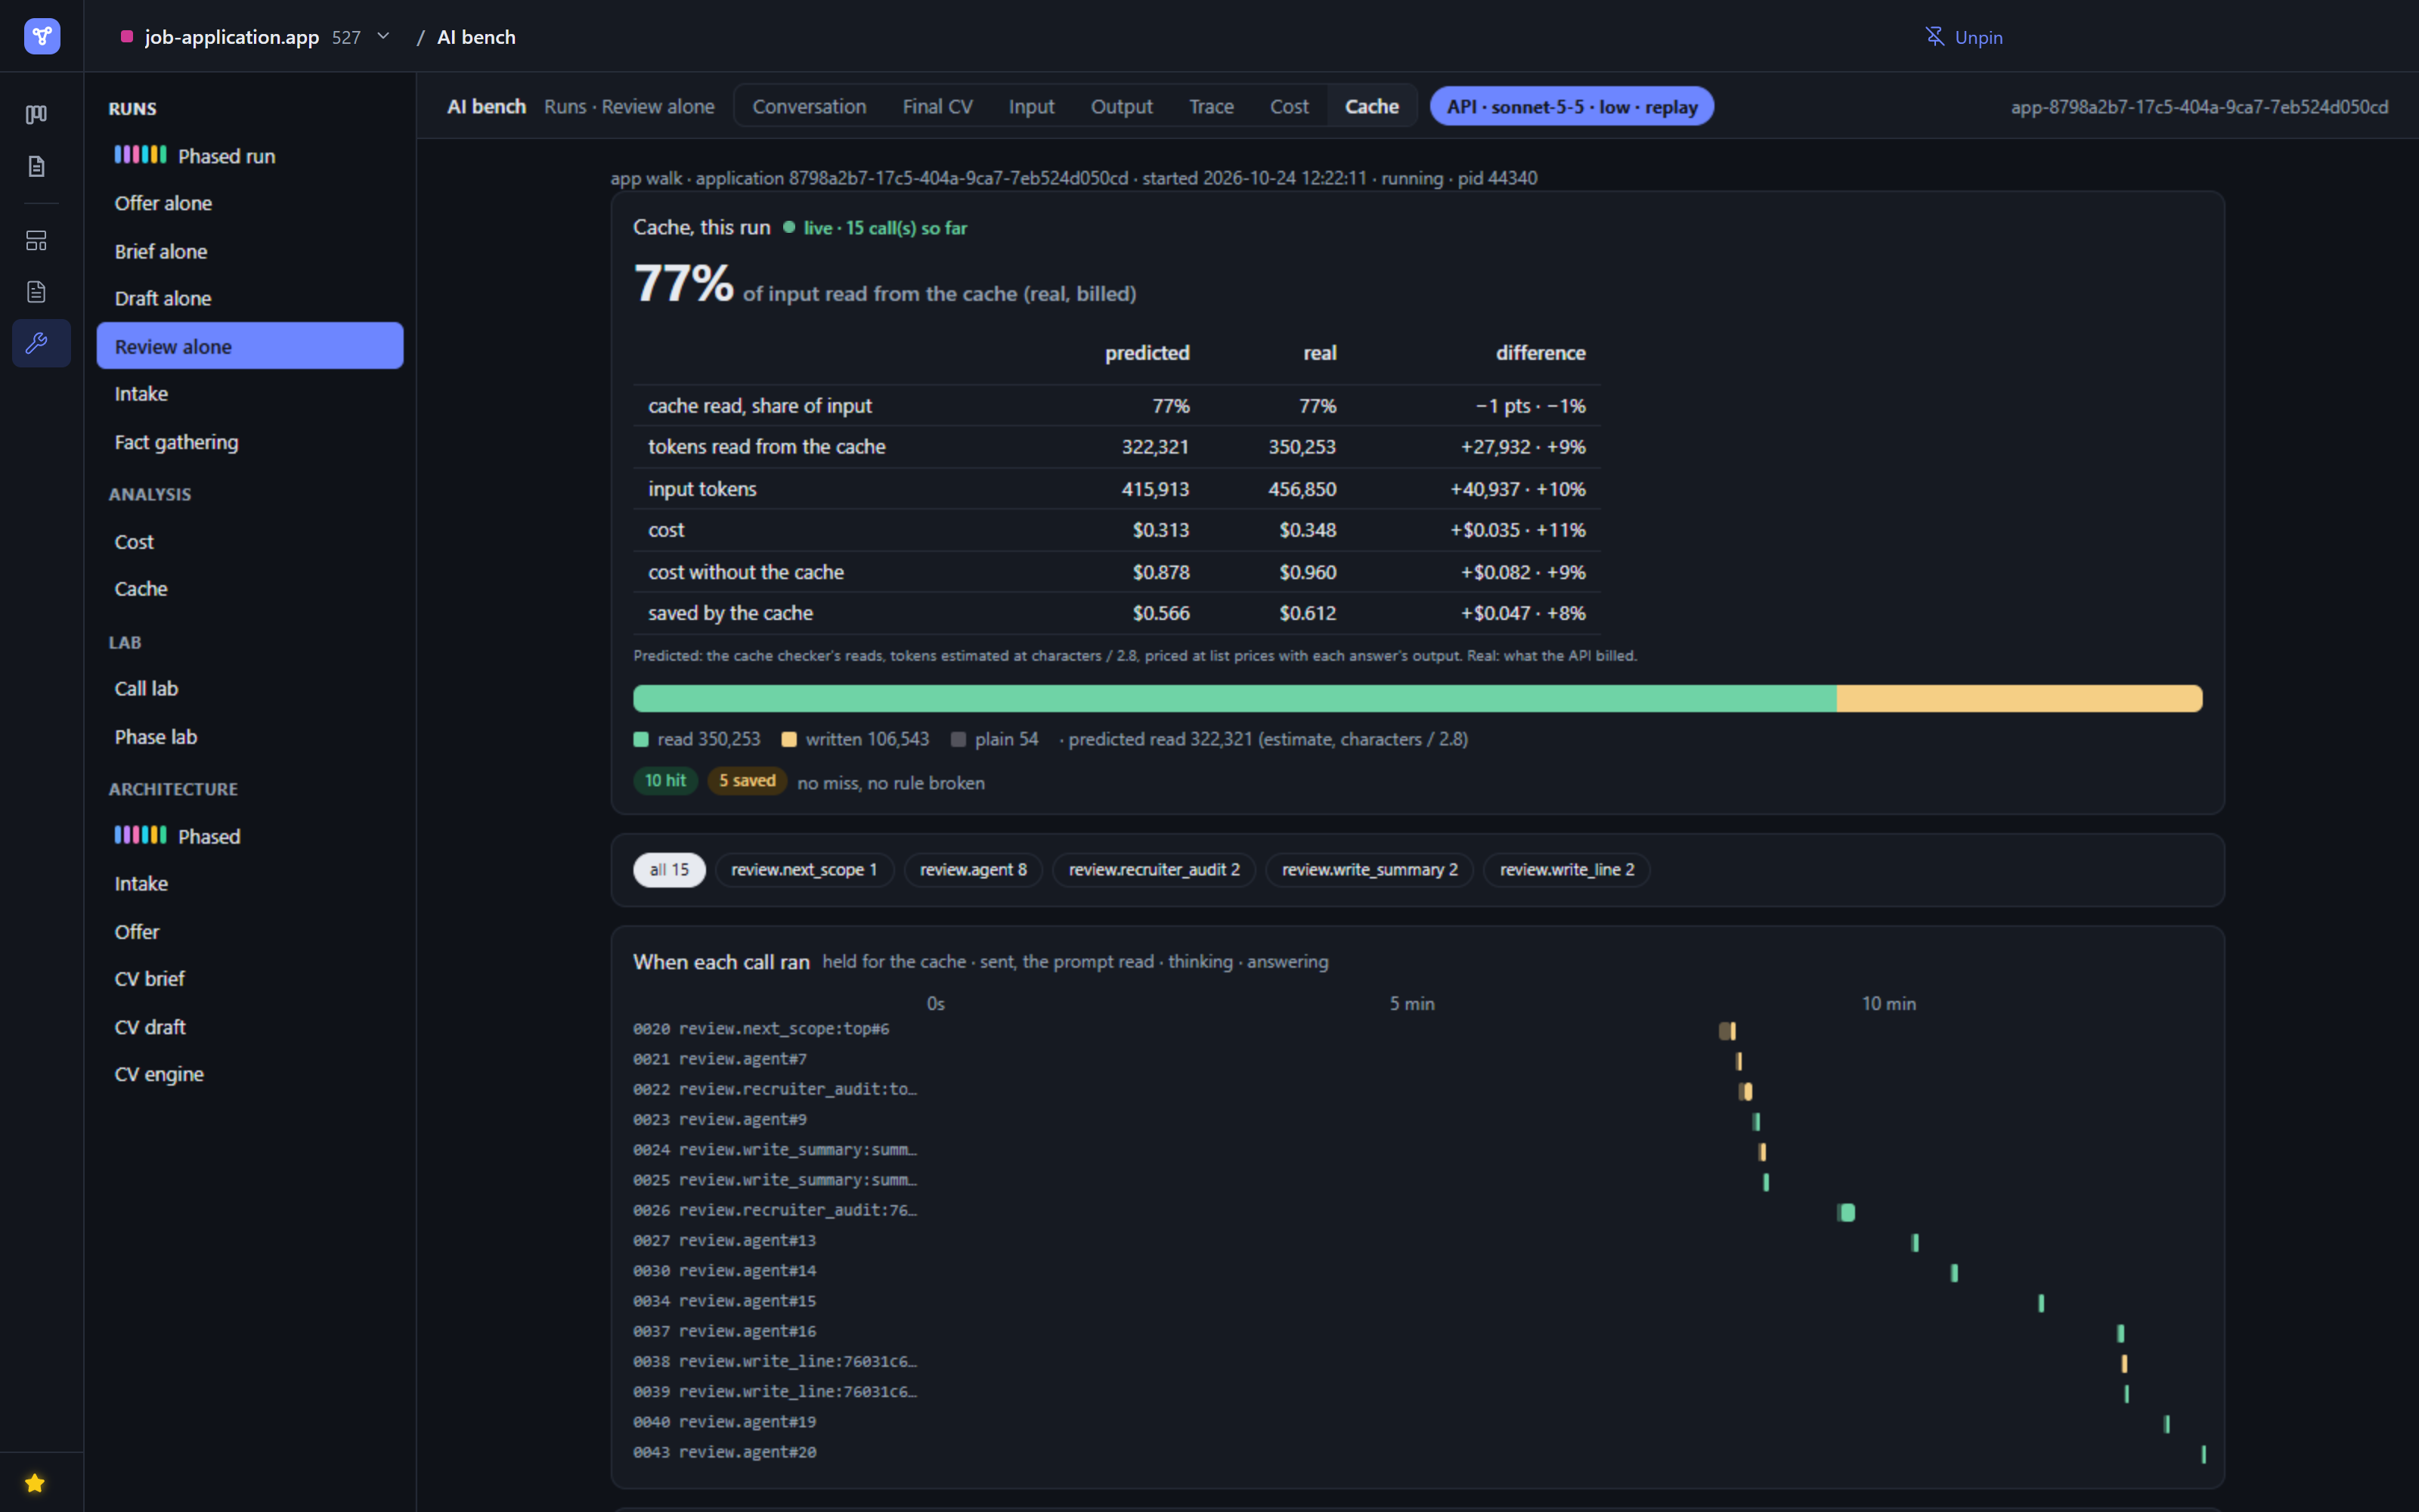Click the 5 saved badge

point(747,781)
